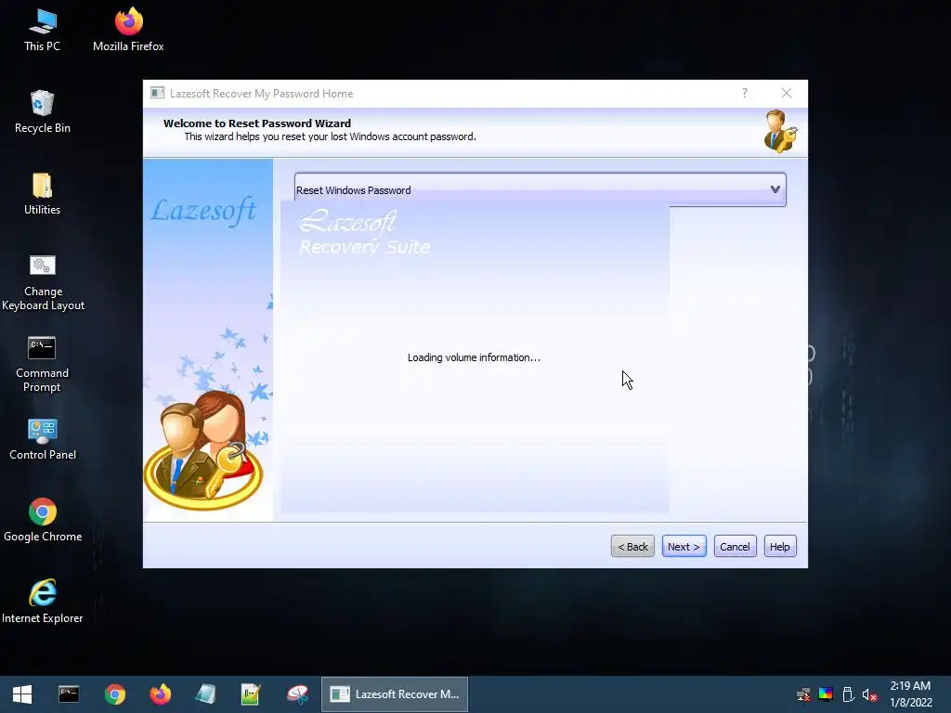Click the Lazesoft window title bar icon
951x713 pixels.
pos(158,93)
